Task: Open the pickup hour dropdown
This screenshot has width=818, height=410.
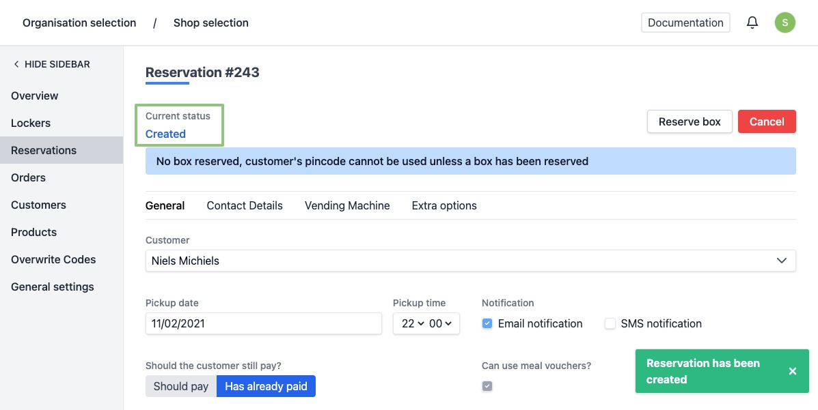Action: [x=412, y=323]
